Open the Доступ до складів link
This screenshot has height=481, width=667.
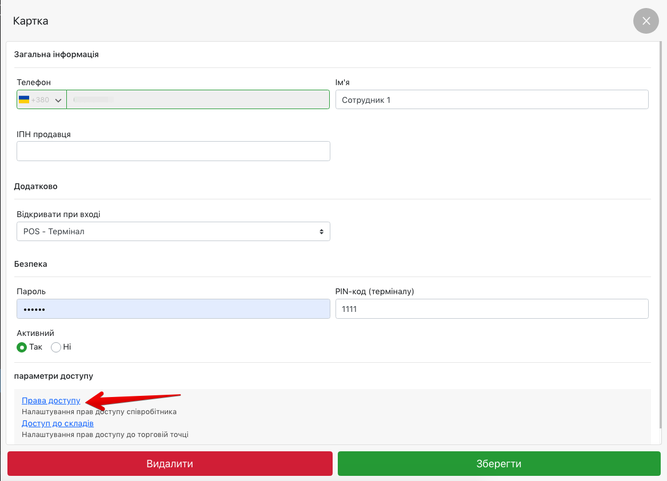(x=58, y=423)
